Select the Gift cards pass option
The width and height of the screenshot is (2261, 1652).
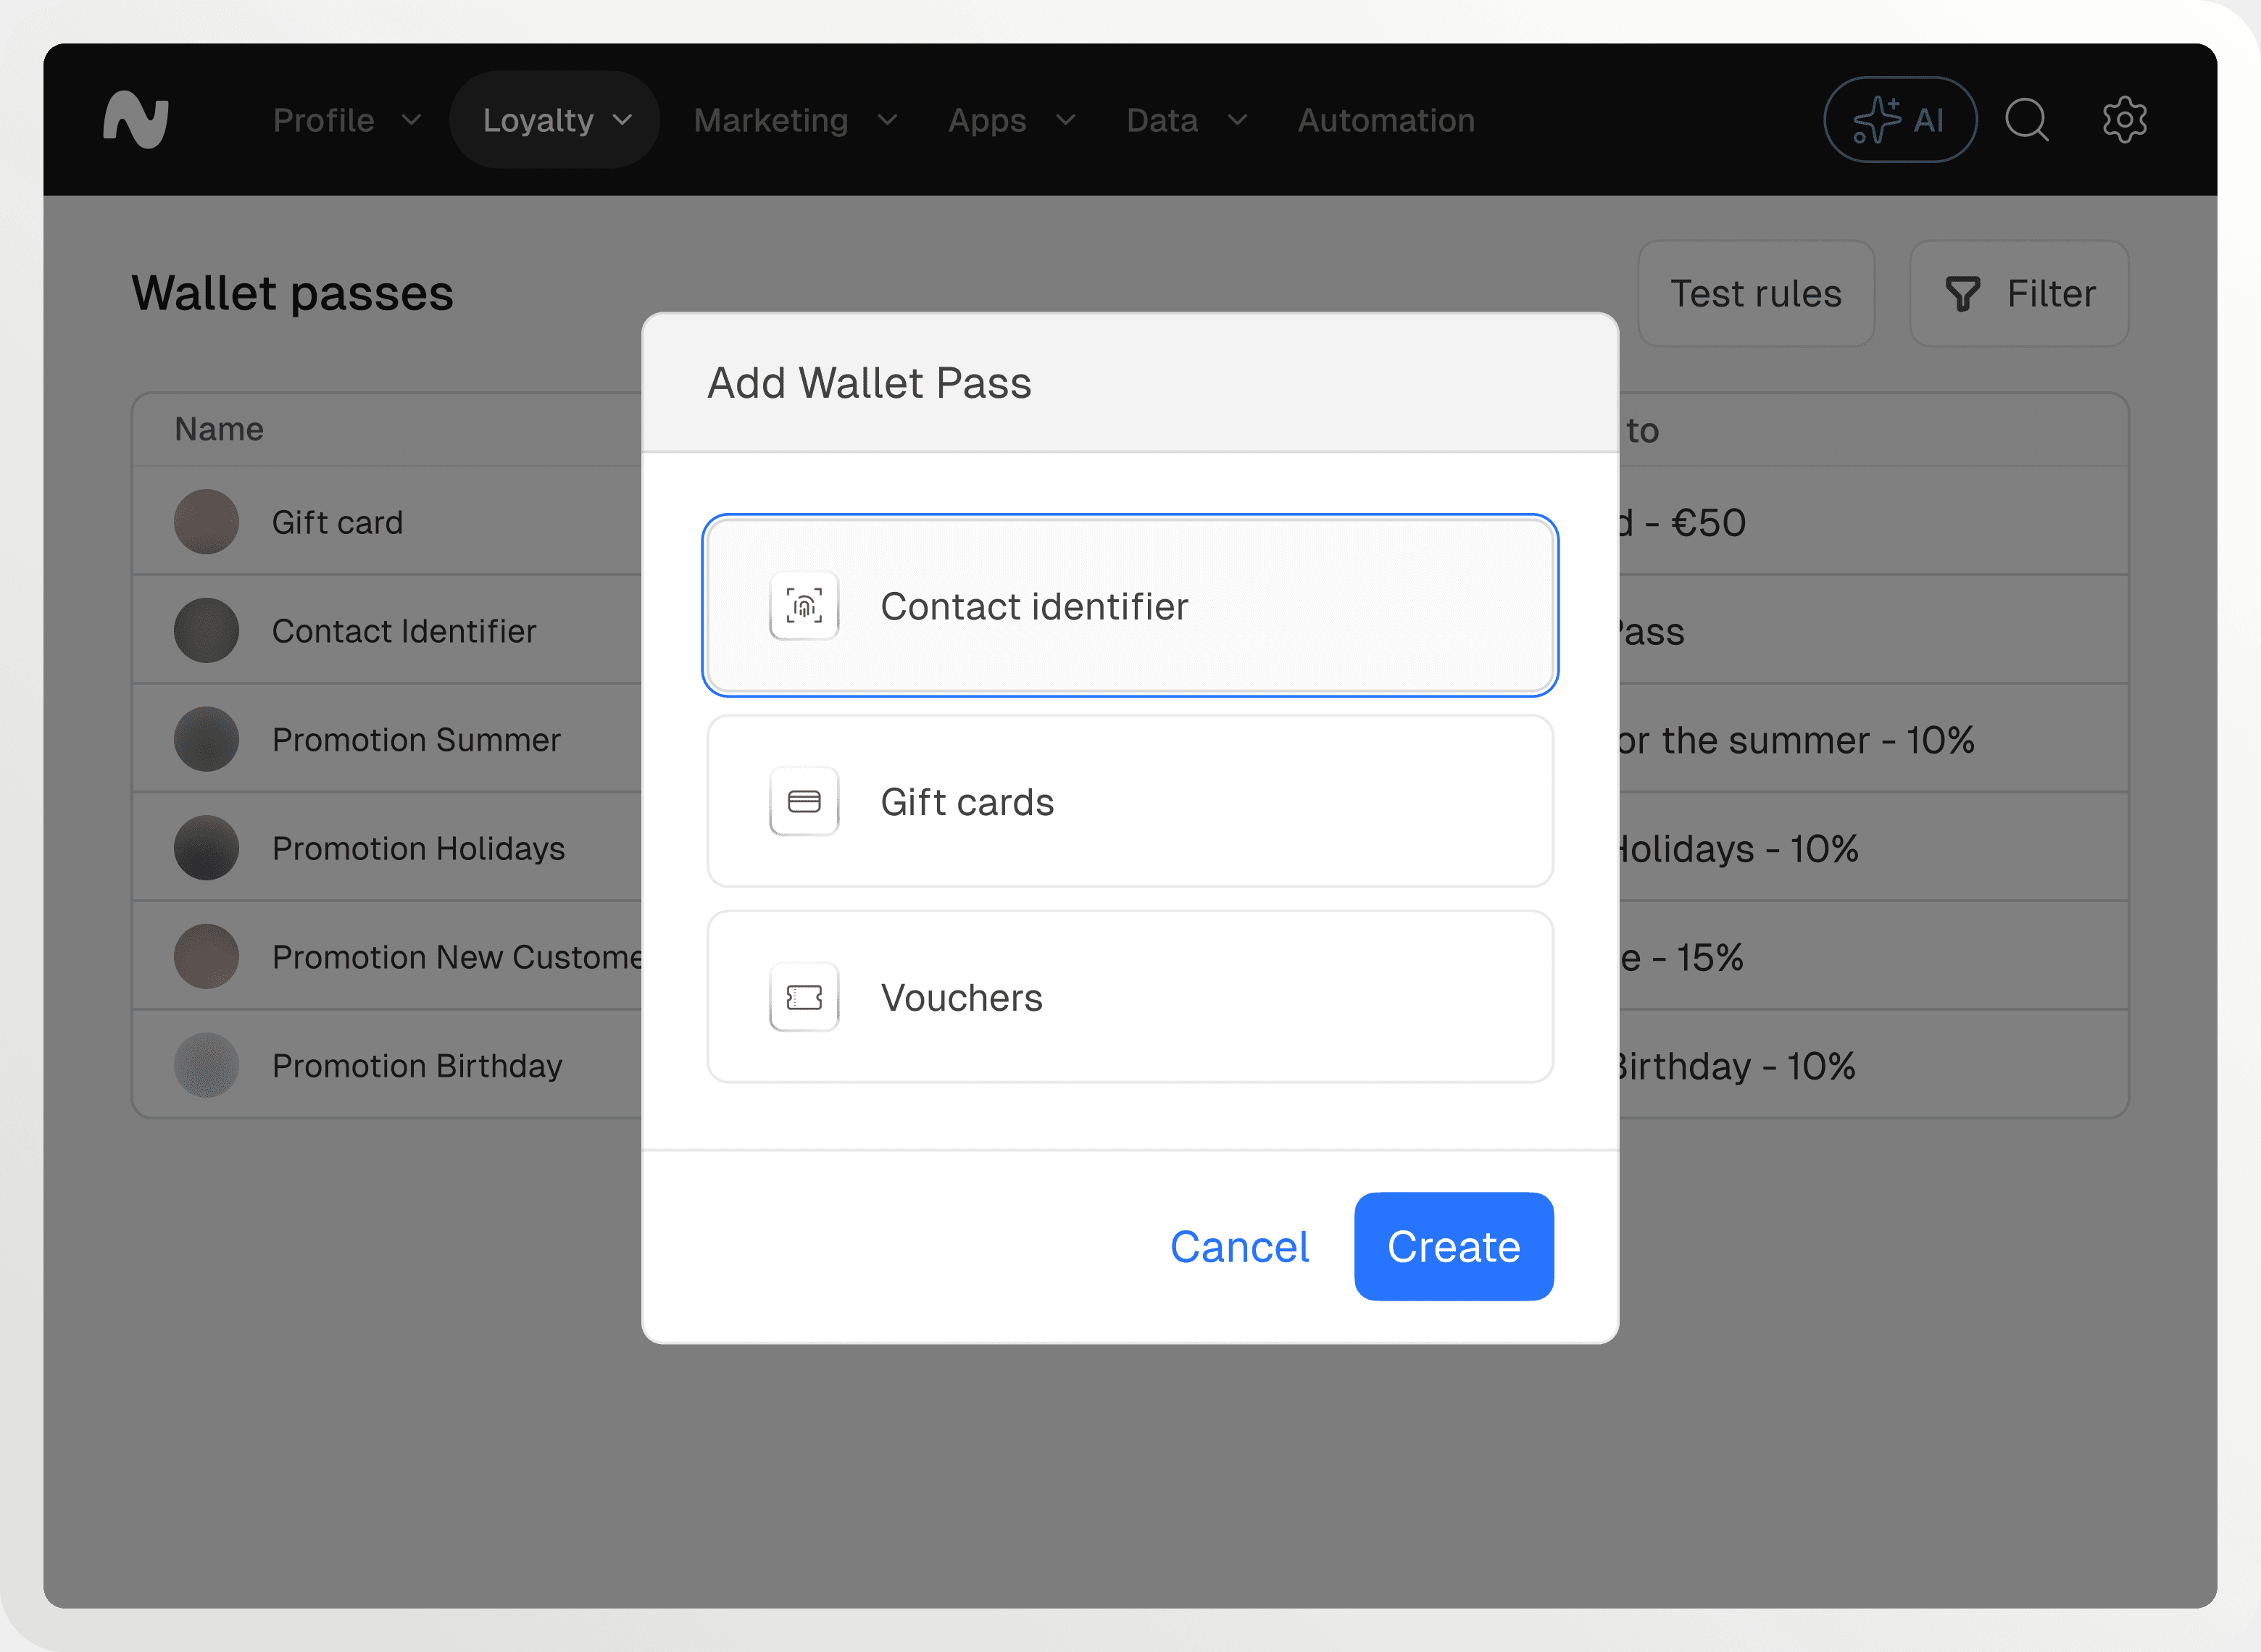[x=1130, y=801]
